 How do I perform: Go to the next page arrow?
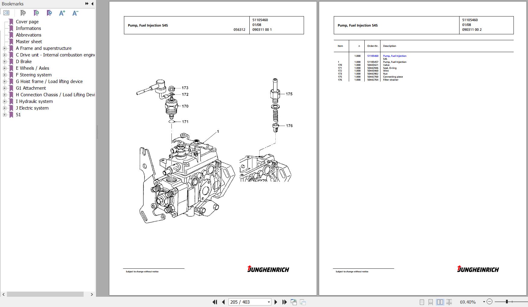coord(276,302)
